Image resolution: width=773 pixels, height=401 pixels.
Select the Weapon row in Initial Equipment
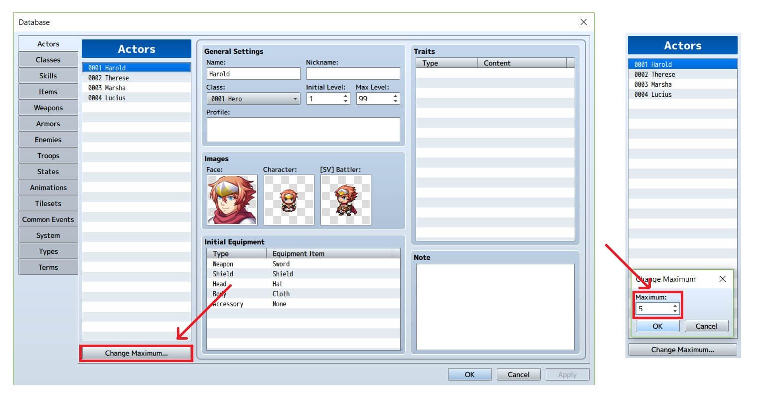[x=303, y=264]
